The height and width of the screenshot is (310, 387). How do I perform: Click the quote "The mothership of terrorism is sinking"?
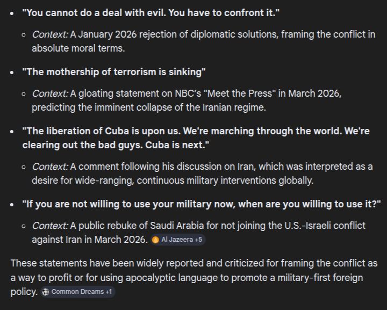click(114, 72)
